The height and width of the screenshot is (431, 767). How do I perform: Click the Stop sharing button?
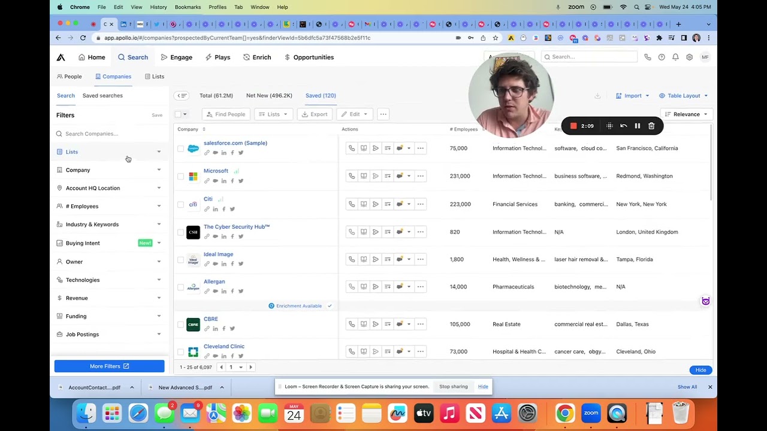tap(454, 387)
